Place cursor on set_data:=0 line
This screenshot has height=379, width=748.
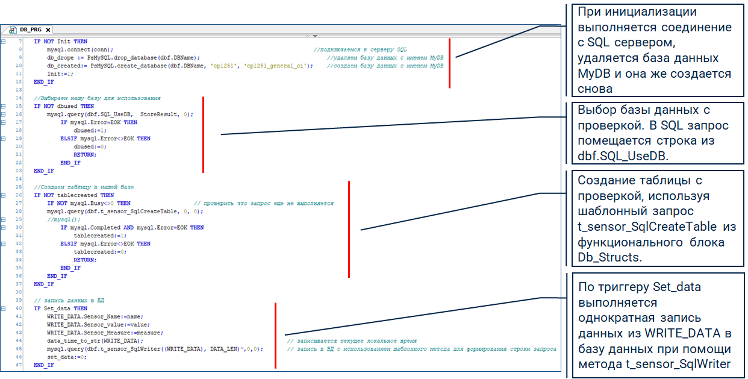(66, 357)
